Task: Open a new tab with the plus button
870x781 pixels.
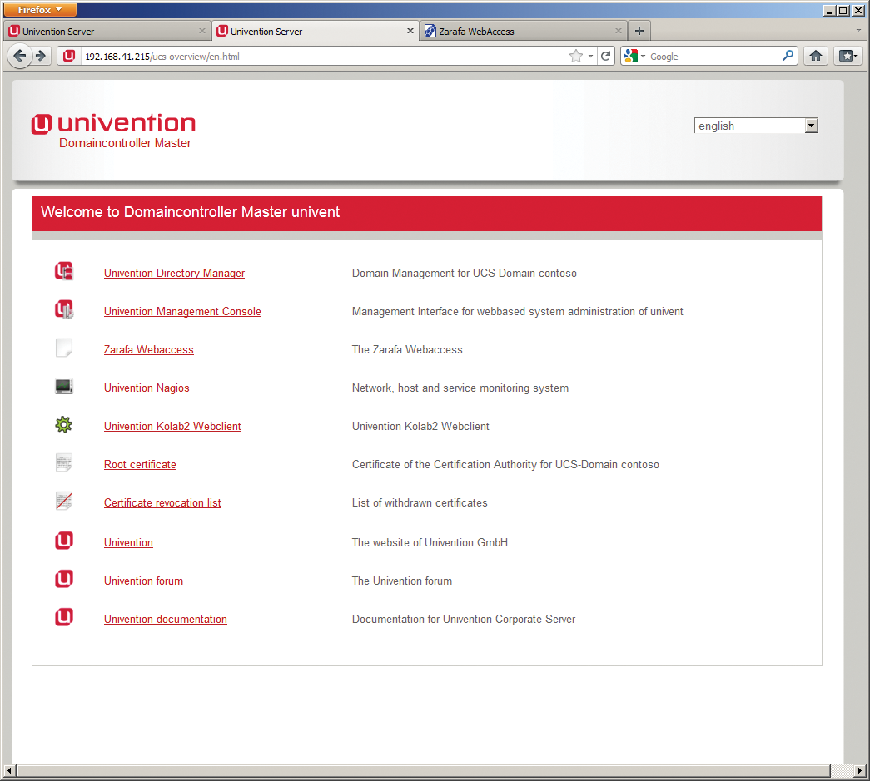Action: (639, 31)
